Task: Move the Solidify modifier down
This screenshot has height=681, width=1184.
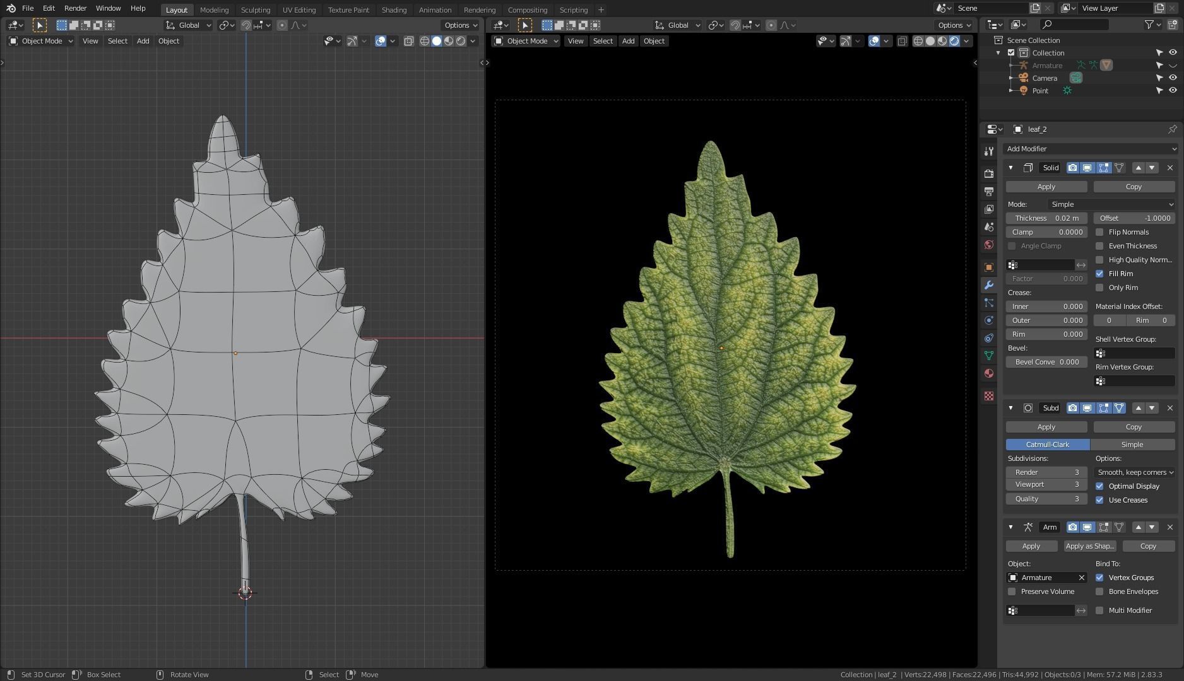Action: click(1152, 168)
